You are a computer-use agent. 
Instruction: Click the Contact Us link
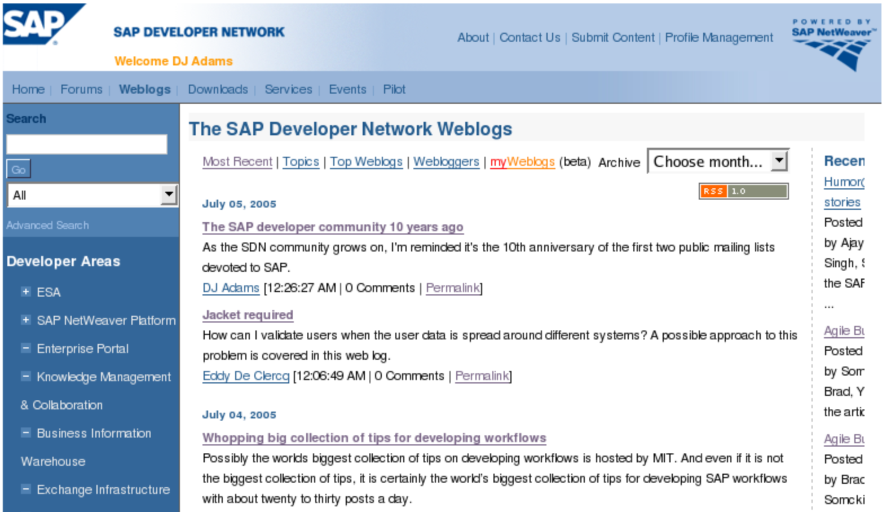(530, 37)
